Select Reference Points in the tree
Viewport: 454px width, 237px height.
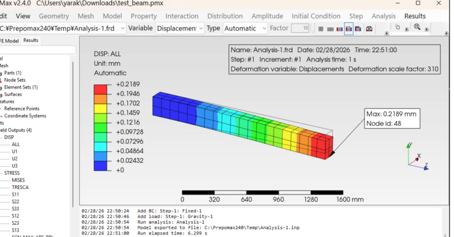(22, 109)
